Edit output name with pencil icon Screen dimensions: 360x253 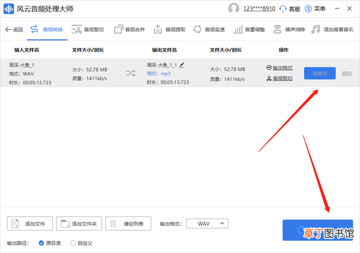tap(182, 65)
